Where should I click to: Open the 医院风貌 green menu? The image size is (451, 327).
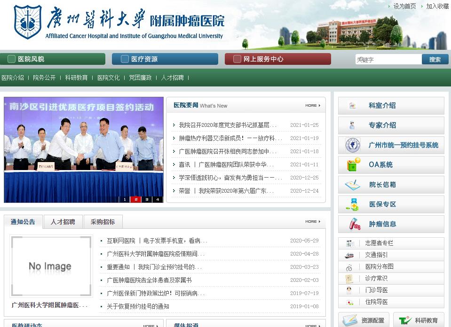click(53, 59)
